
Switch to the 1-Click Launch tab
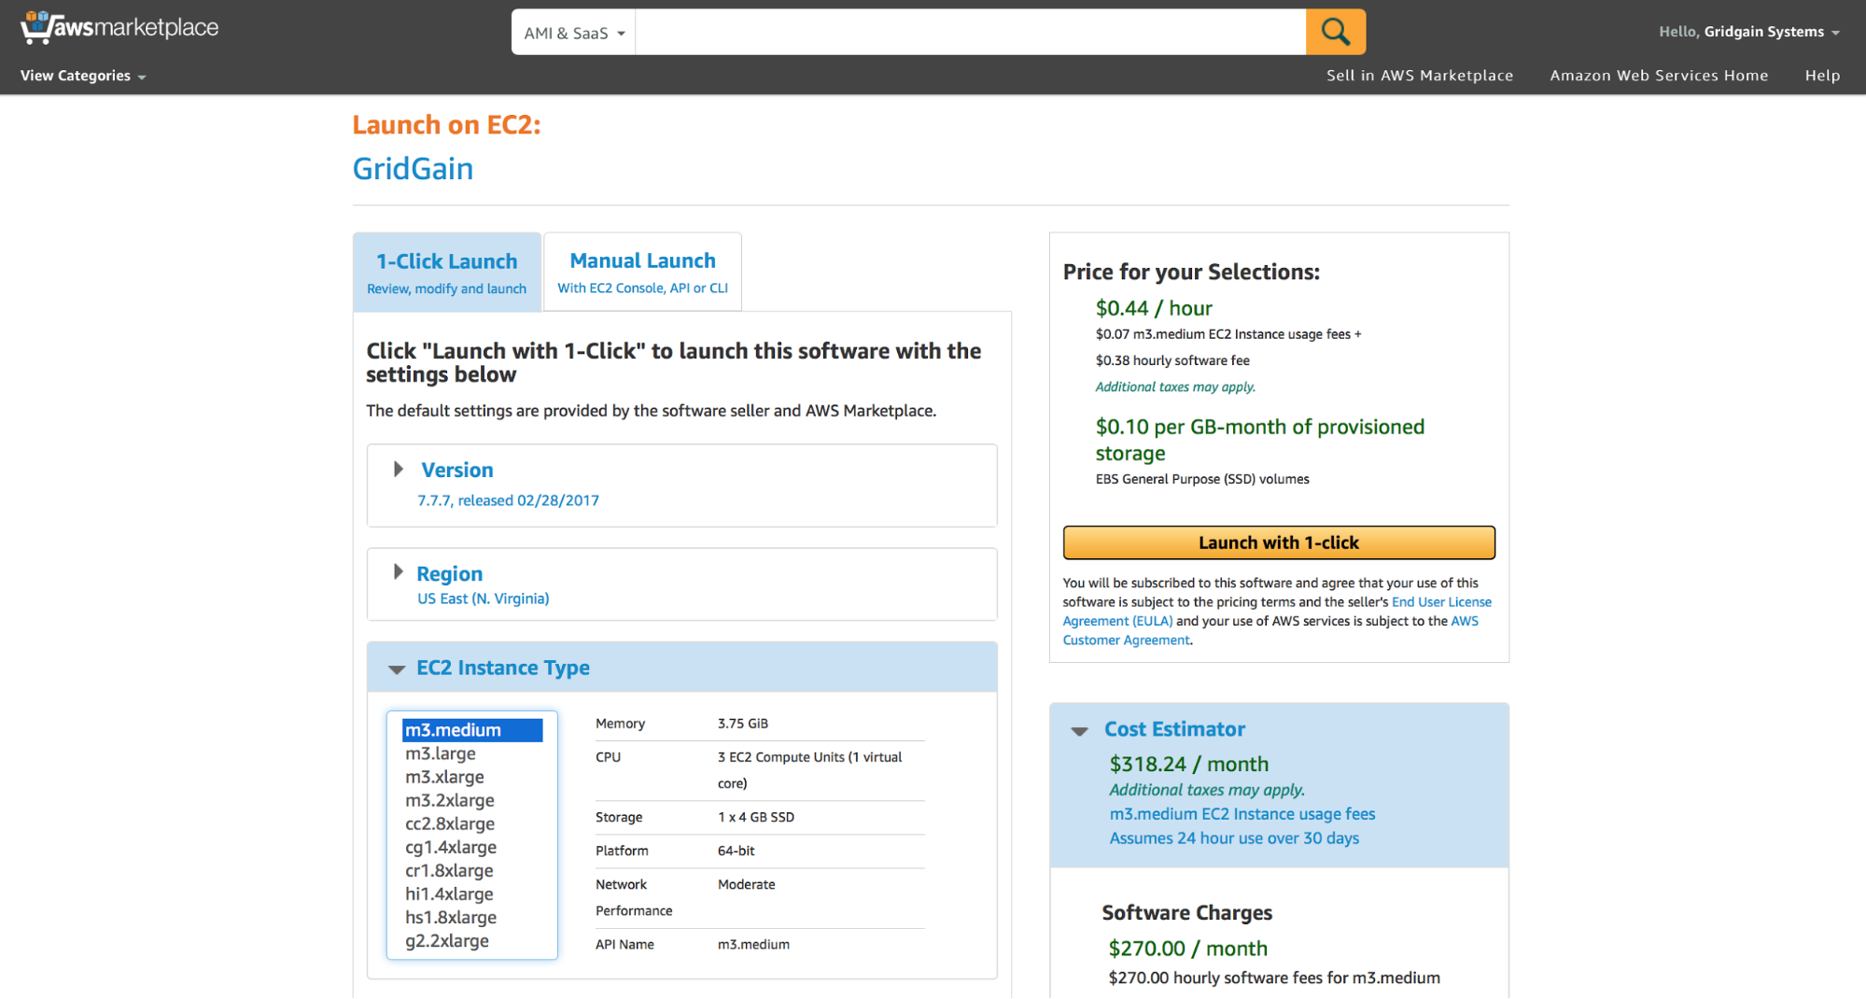tap(447, 272)
